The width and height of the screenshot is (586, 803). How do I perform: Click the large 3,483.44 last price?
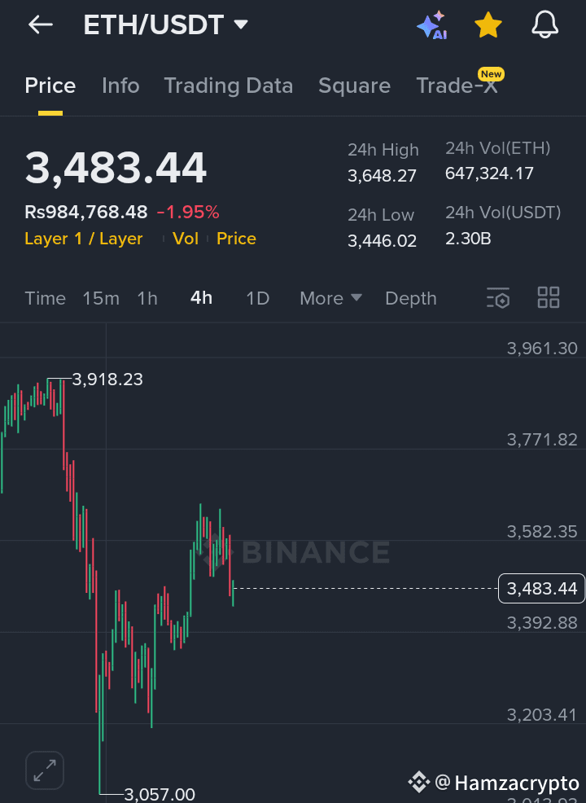point(116,168)
